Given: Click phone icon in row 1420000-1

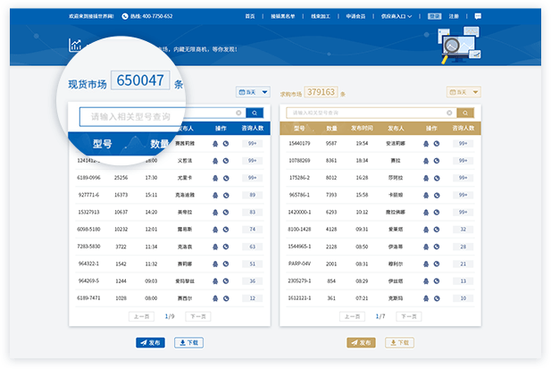Looking at the screenshot, I should click(437, 213).
